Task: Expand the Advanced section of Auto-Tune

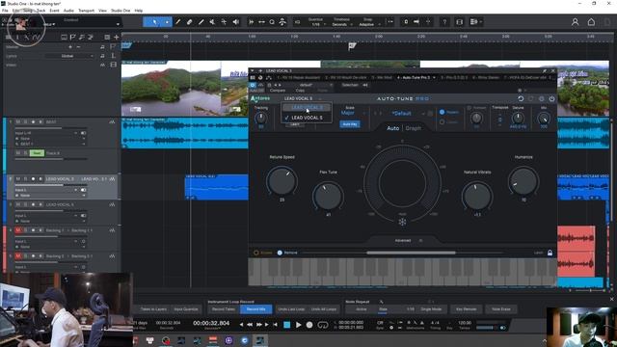Action: pos(403,240)
